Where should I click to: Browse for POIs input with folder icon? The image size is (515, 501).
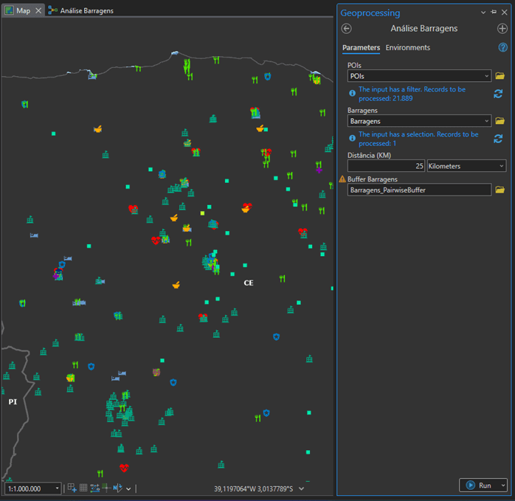pos(500,76)
